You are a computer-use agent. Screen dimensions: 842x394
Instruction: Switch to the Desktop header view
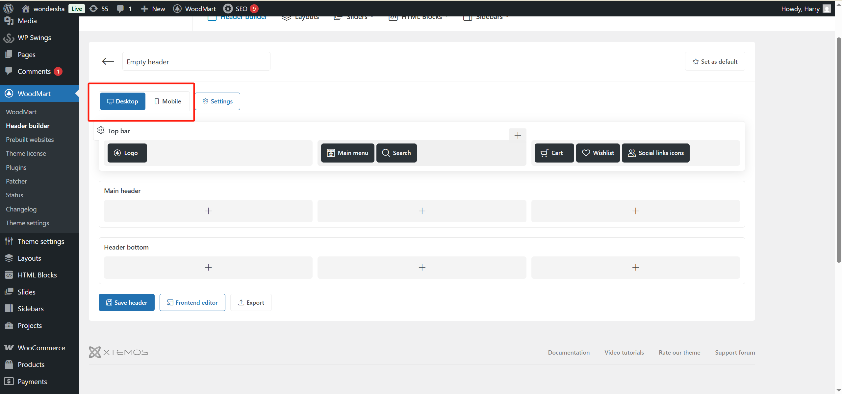pos(122,101)
